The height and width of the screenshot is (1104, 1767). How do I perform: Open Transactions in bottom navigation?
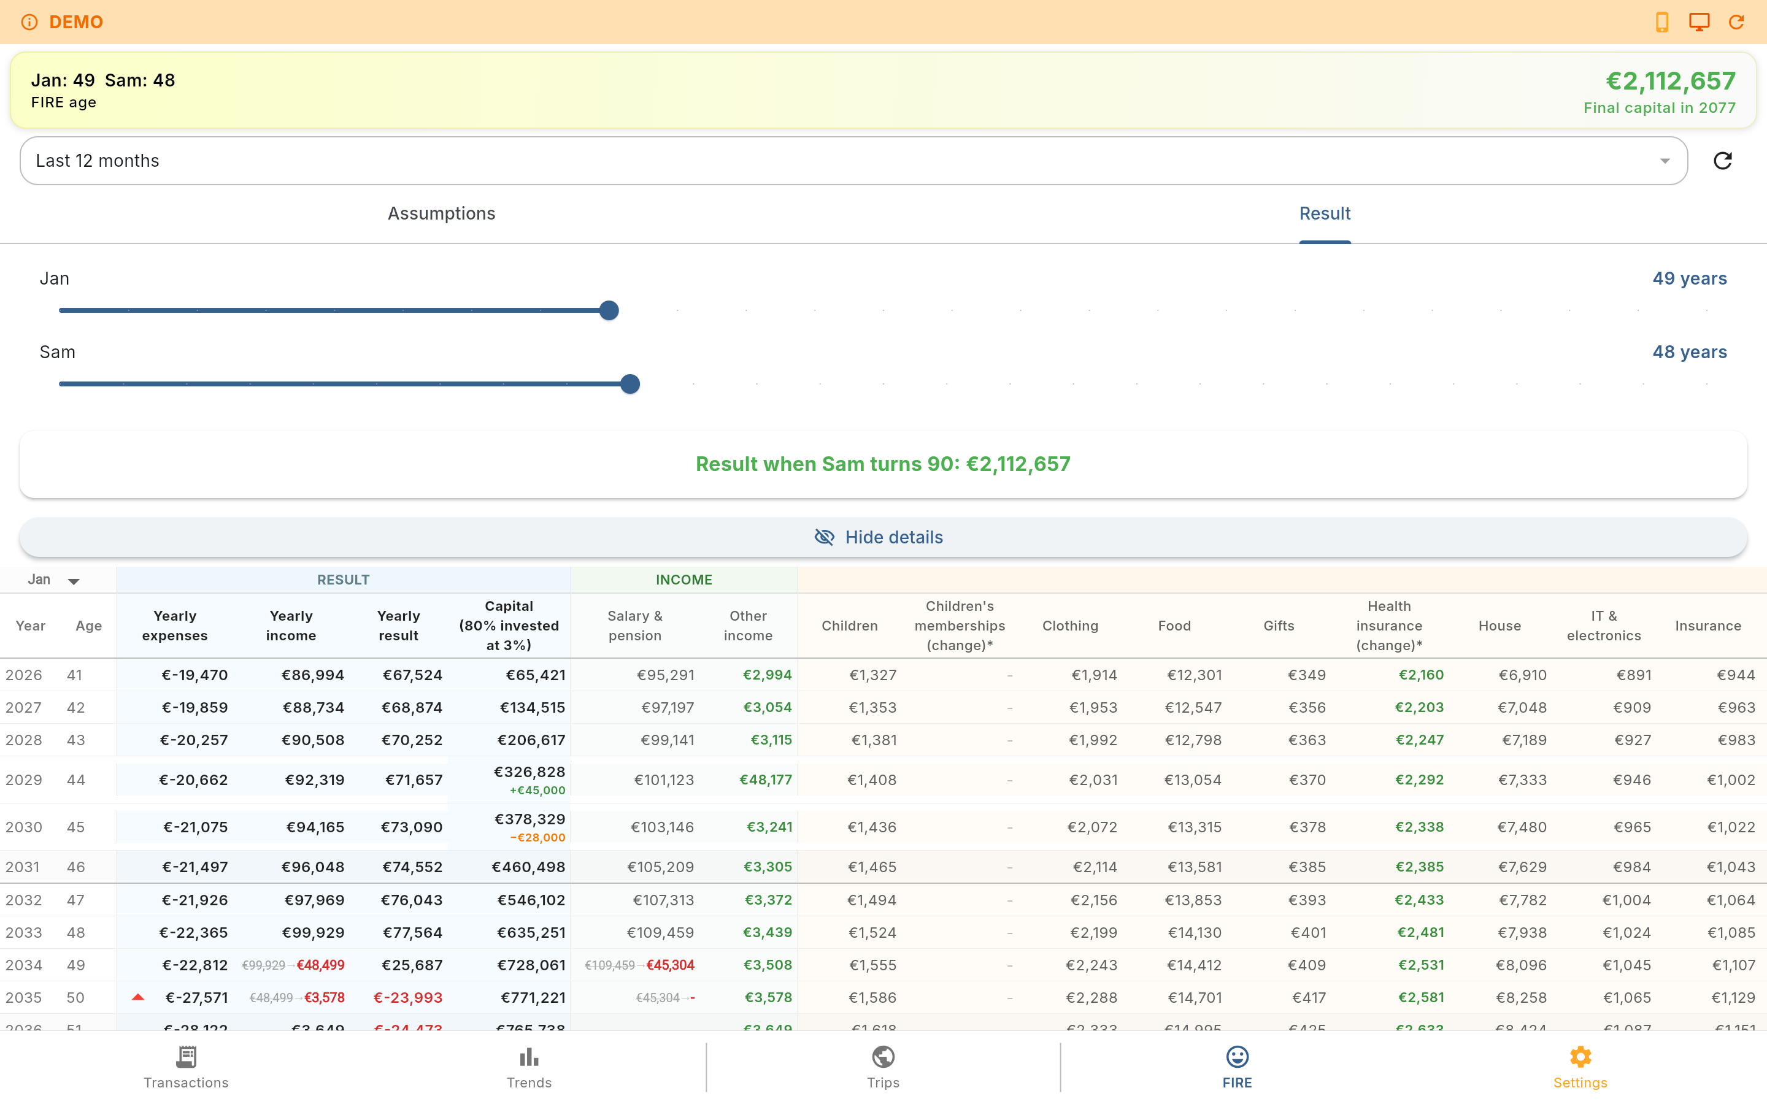tap(186, 1067)
